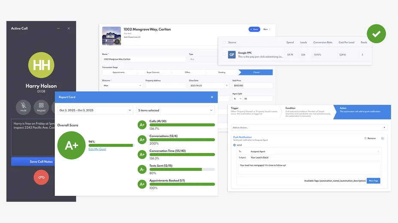This screenshot has width=398, height=223.
Task: Open the call keypad
Action: [x=41, y=106]
